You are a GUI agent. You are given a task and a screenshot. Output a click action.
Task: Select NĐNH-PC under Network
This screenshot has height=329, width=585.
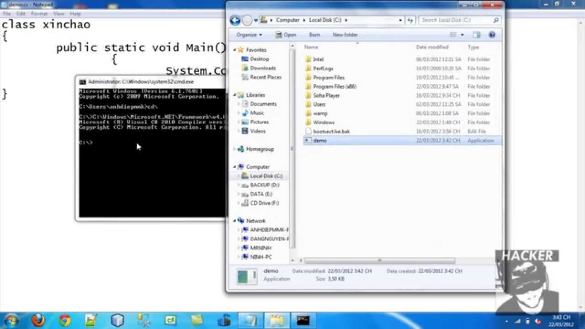[x=261, y=257]
